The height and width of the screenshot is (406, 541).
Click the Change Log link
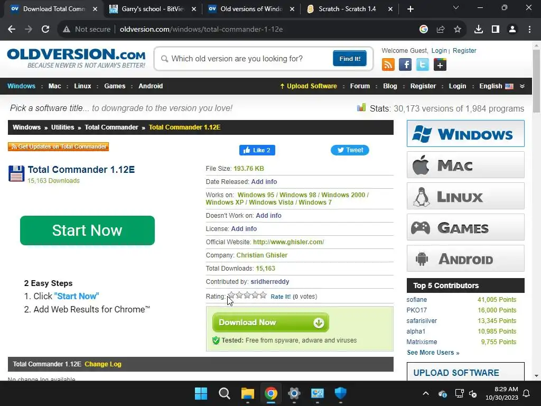pos(103,364)
